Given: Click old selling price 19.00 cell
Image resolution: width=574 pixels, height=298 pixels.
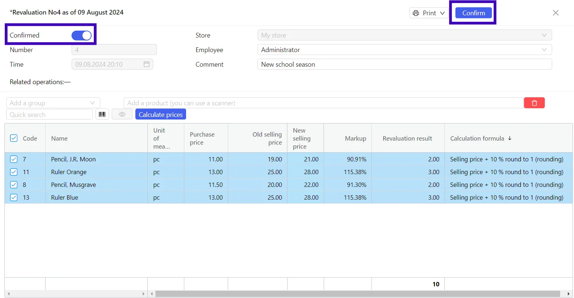Looking at the screenshot, I should pos(258,159).
